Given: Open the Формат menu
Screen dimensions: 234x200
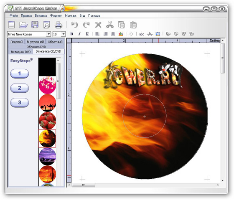Looking at the screenshot, I should [56, 15].
